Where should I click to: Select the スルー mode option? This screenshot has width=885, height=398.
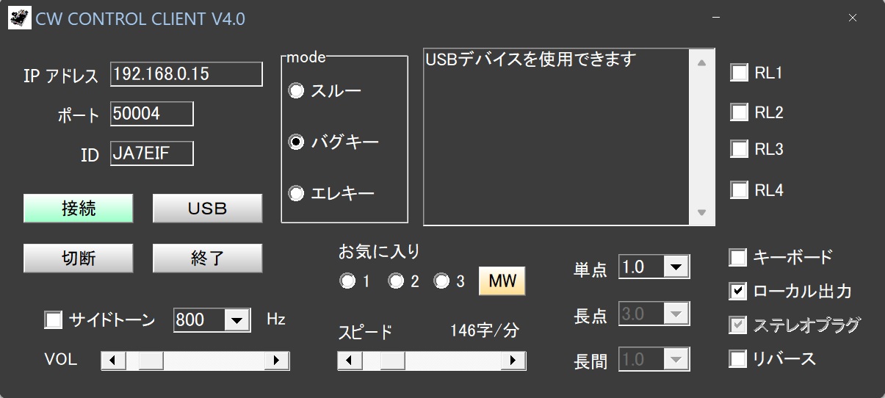point(297,91)
